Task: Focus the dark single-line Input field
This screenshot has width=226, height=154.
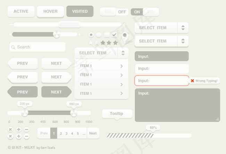Action: coord(162,56)
